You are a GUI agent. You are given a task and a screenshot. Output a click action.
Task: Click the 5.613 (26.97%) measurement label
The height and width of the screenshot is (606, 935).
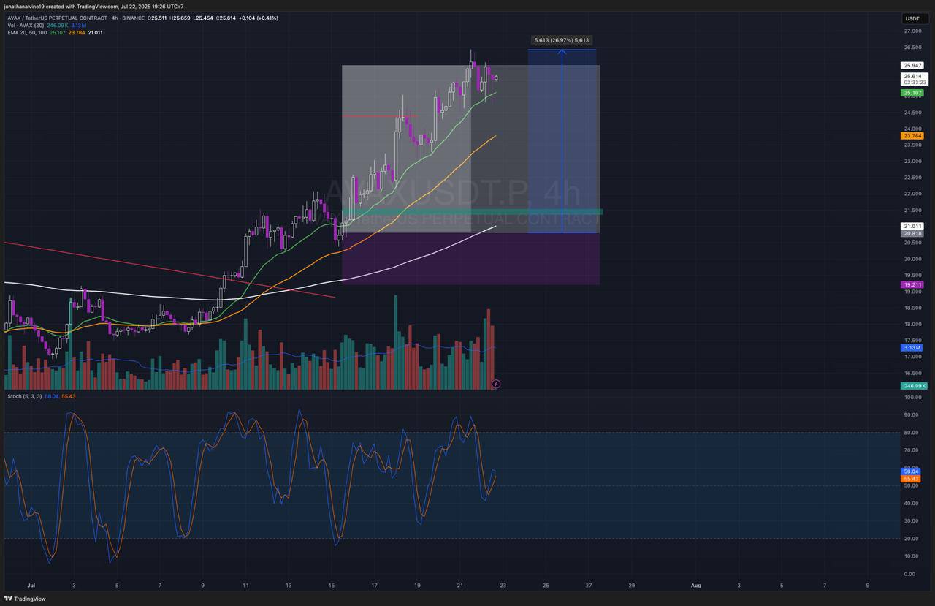562,41
